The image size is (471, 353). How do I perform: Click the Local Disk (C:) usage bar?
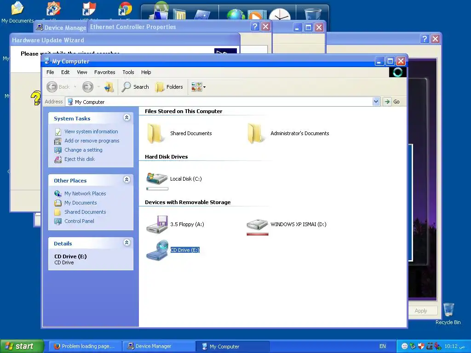pos(157,189)
